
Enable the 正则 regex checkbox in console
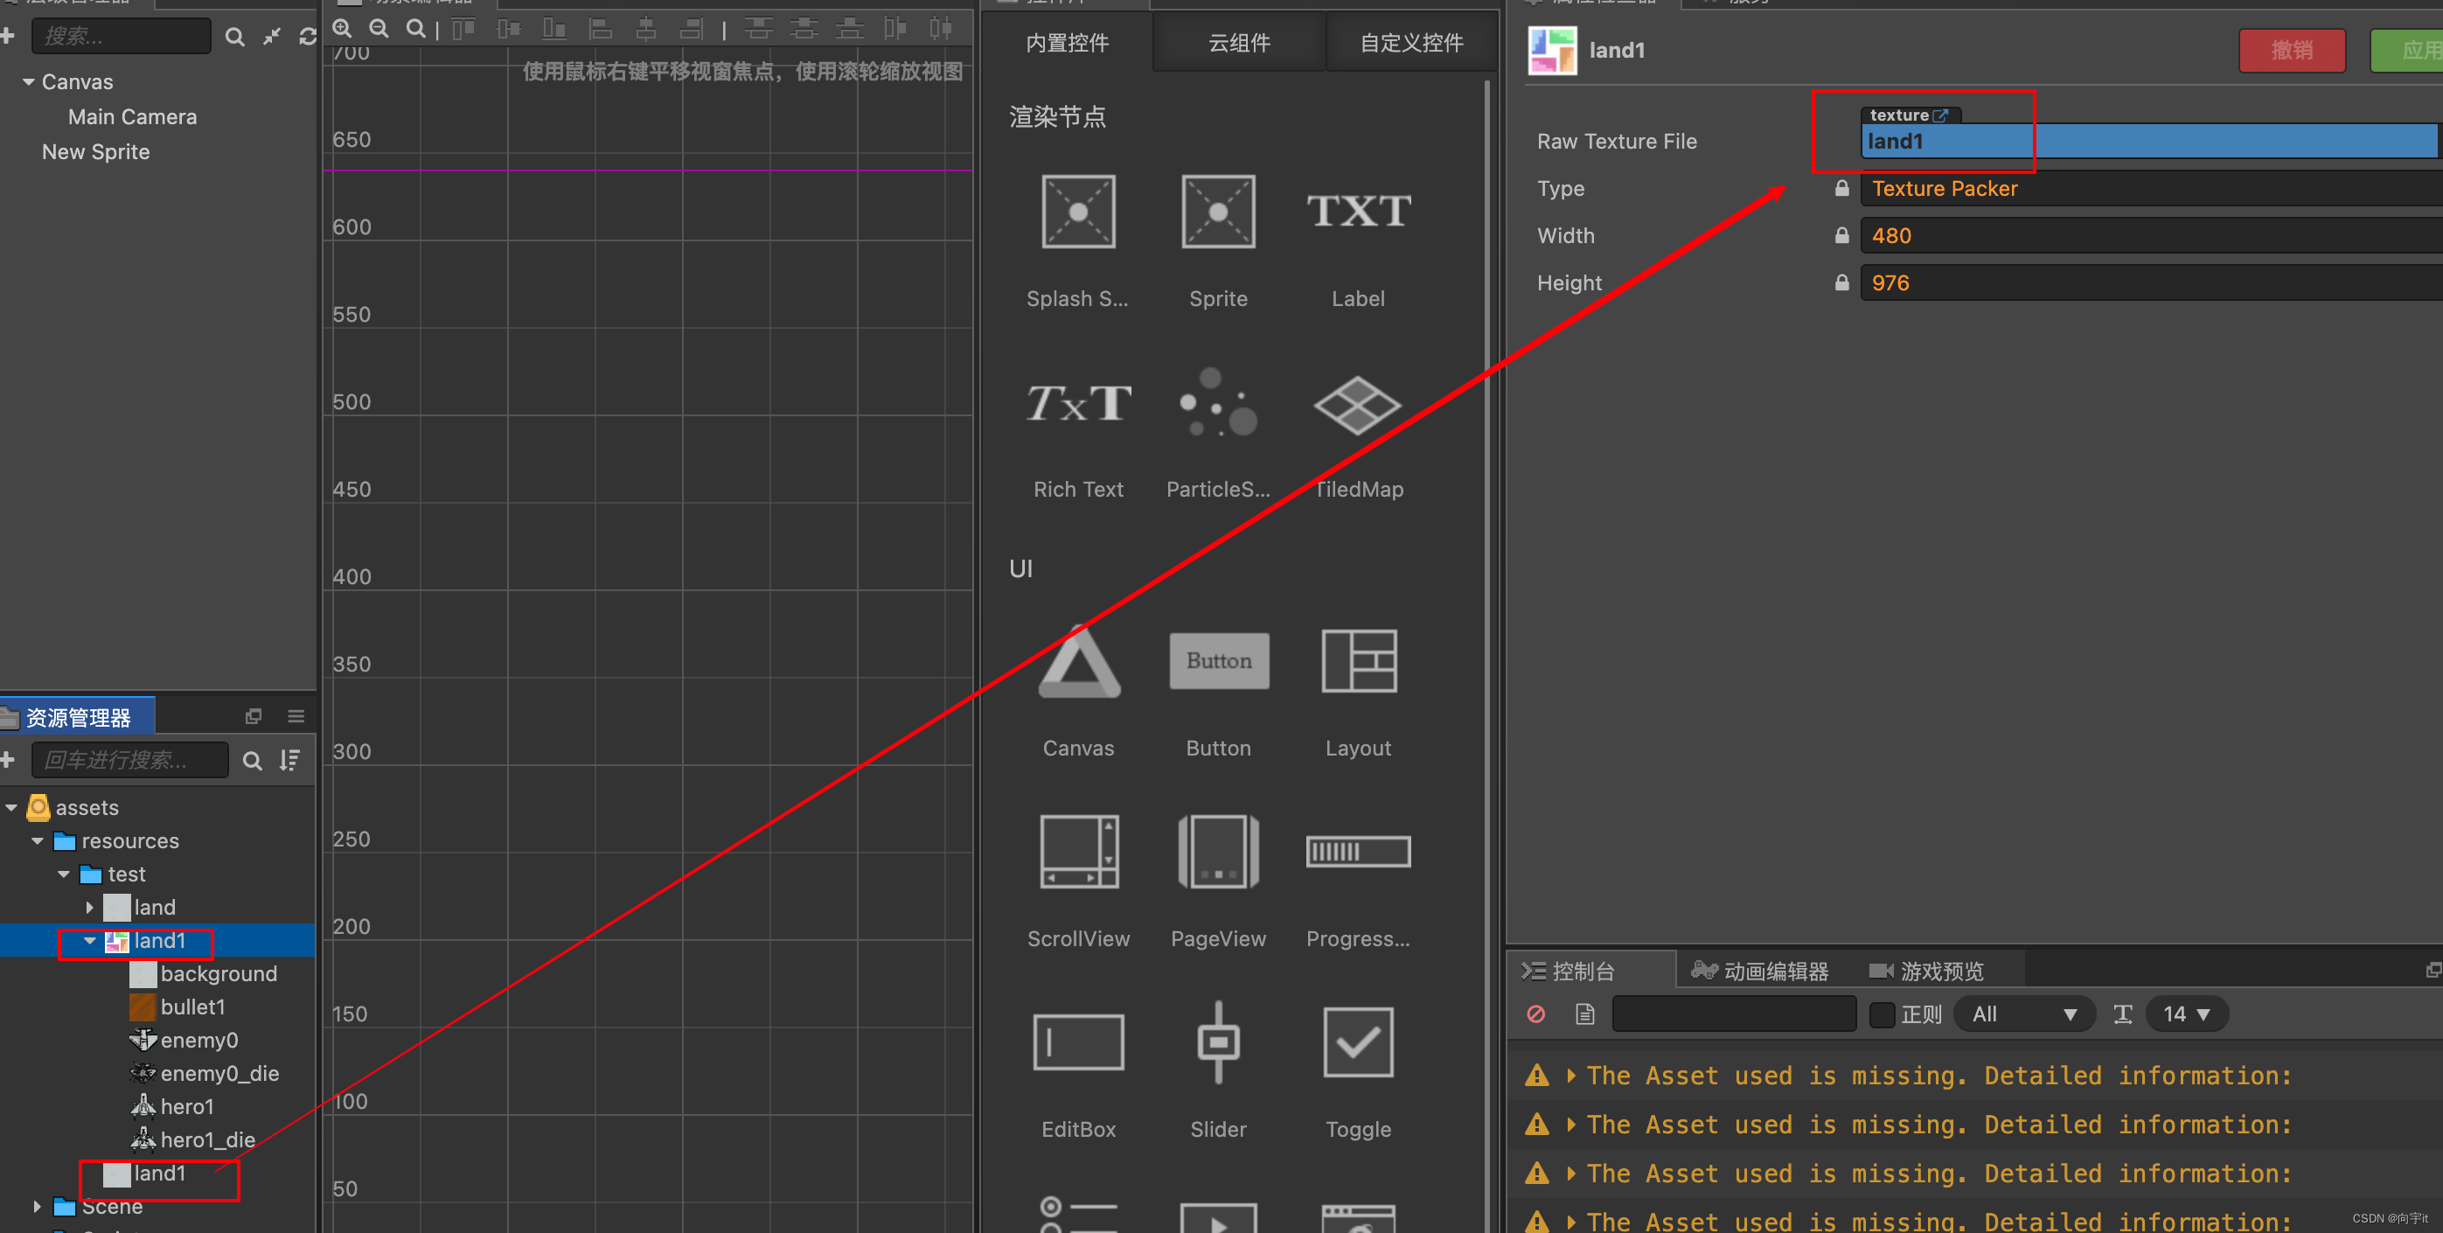coord(1882,1014)
